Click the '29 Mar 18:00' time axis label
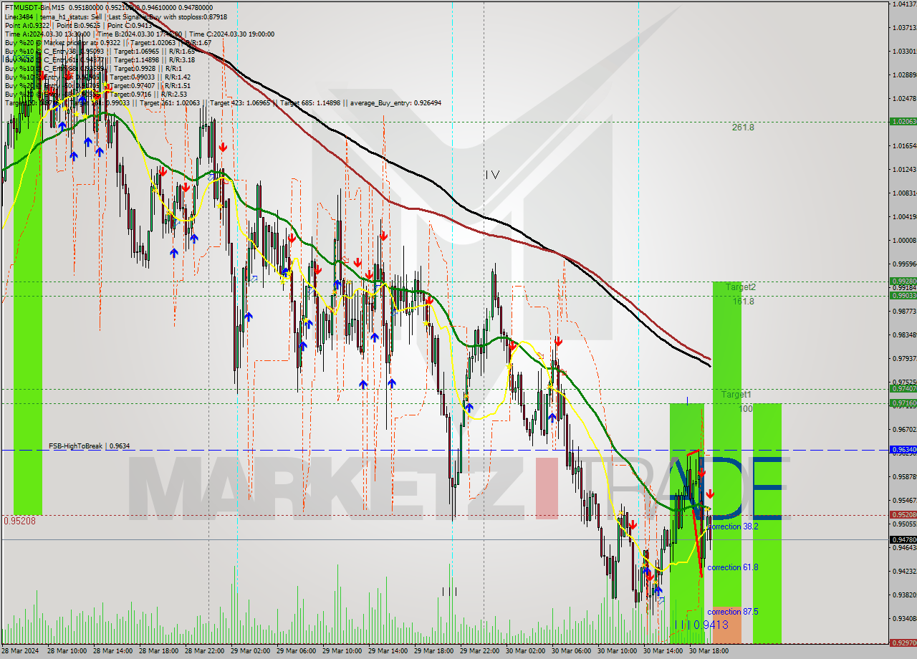The image size is (917, 659). 435,651
